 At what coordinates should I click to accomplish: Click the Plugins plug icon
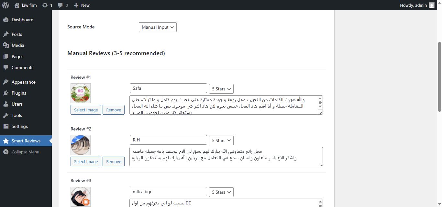(x=6, y=93)
